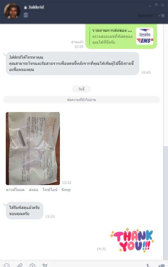
Task: Click ส่งต่อ to forward the photo
Action: coord(33,190)
